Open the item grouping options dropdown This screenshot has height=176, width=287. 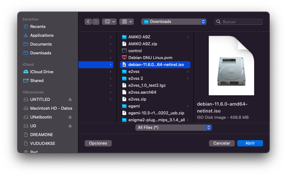127,22
